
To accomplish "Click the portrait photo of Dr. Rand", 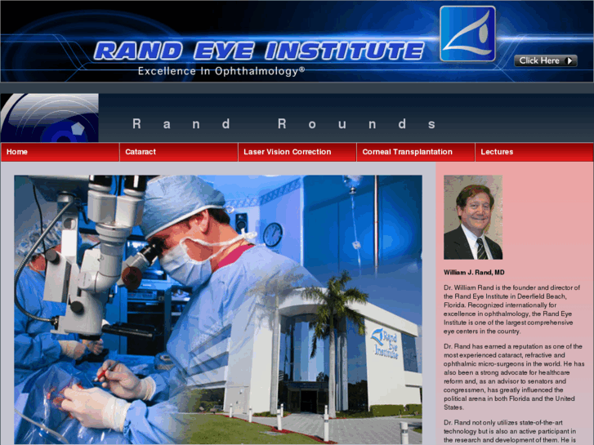I will click(x=473, y=217).
